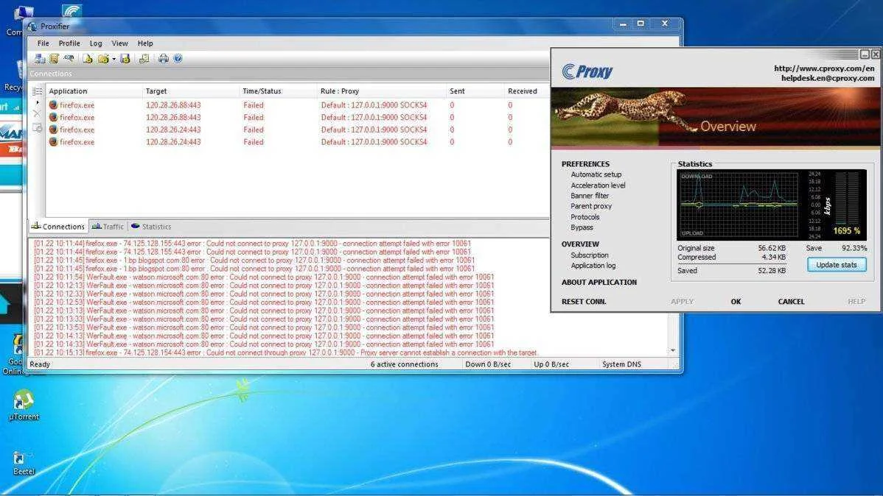The width and height of the screenshot is (883, 496).
Task: Select the Connections tab
Action: (58, 227)
